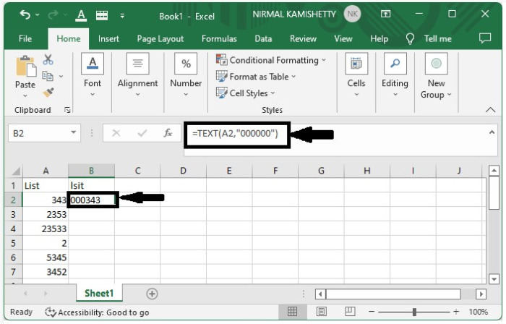The image size is (506, 324).
Task: Click the Cut scissors icon
Action: (x=48, y=60)
